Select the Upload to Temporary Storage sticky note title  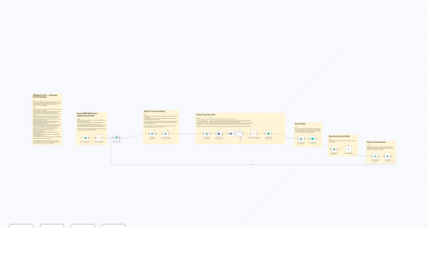click(x=154, y=111)
